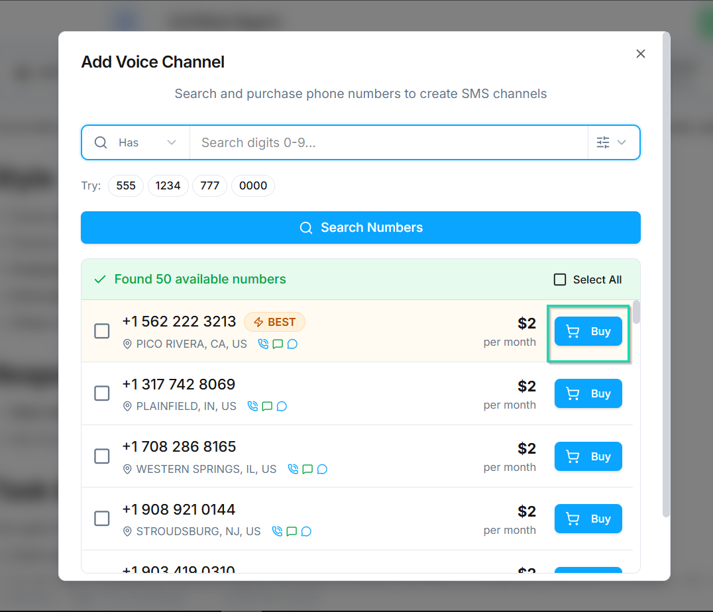Open the Has match-type dropdown
This screenshot has width=713, height=612.
pos(147,142)
